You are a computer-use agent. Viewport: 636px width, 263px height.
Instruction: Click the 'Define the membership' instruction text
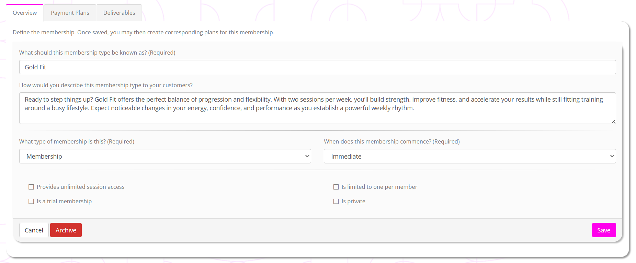(143, 32)
